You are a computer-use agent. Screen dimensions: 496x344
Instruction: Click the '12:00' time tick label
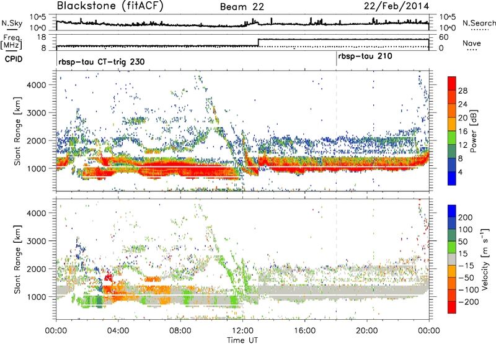242,331
